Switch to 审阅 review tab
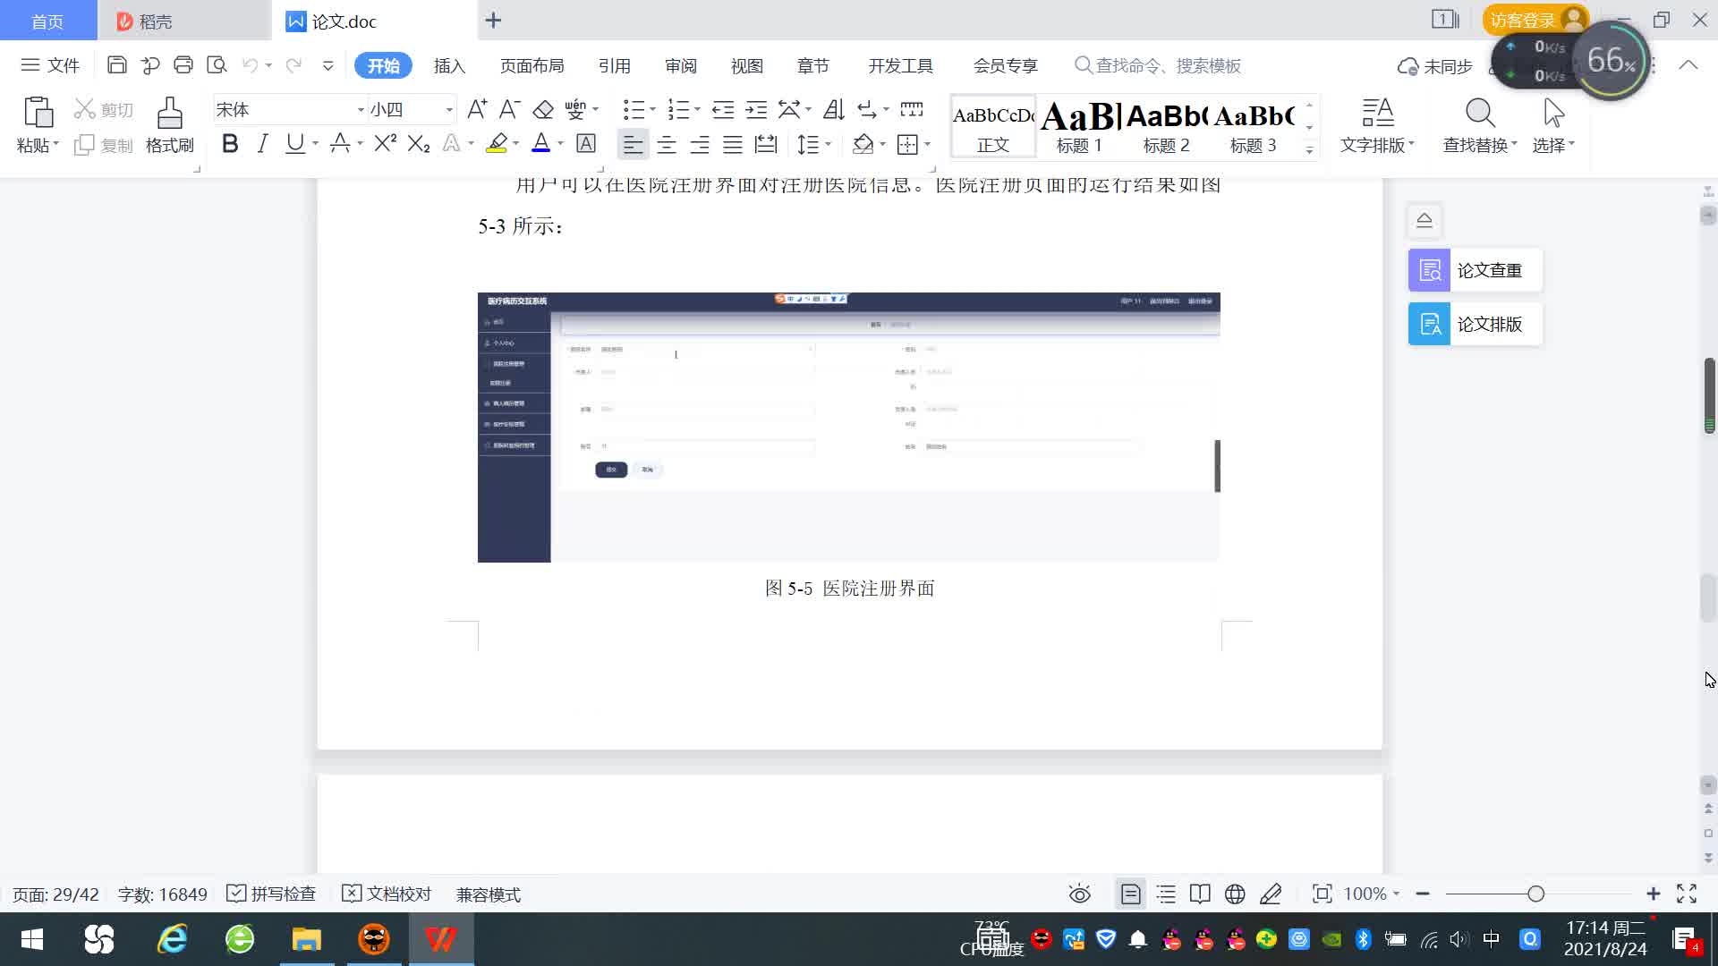 [x=681, y=66]
